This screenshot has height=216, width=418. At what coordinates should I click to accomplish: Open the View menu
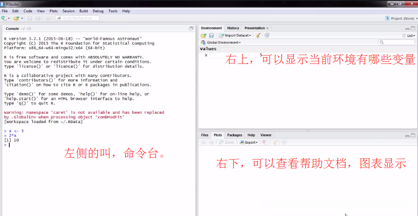[41, 11]
